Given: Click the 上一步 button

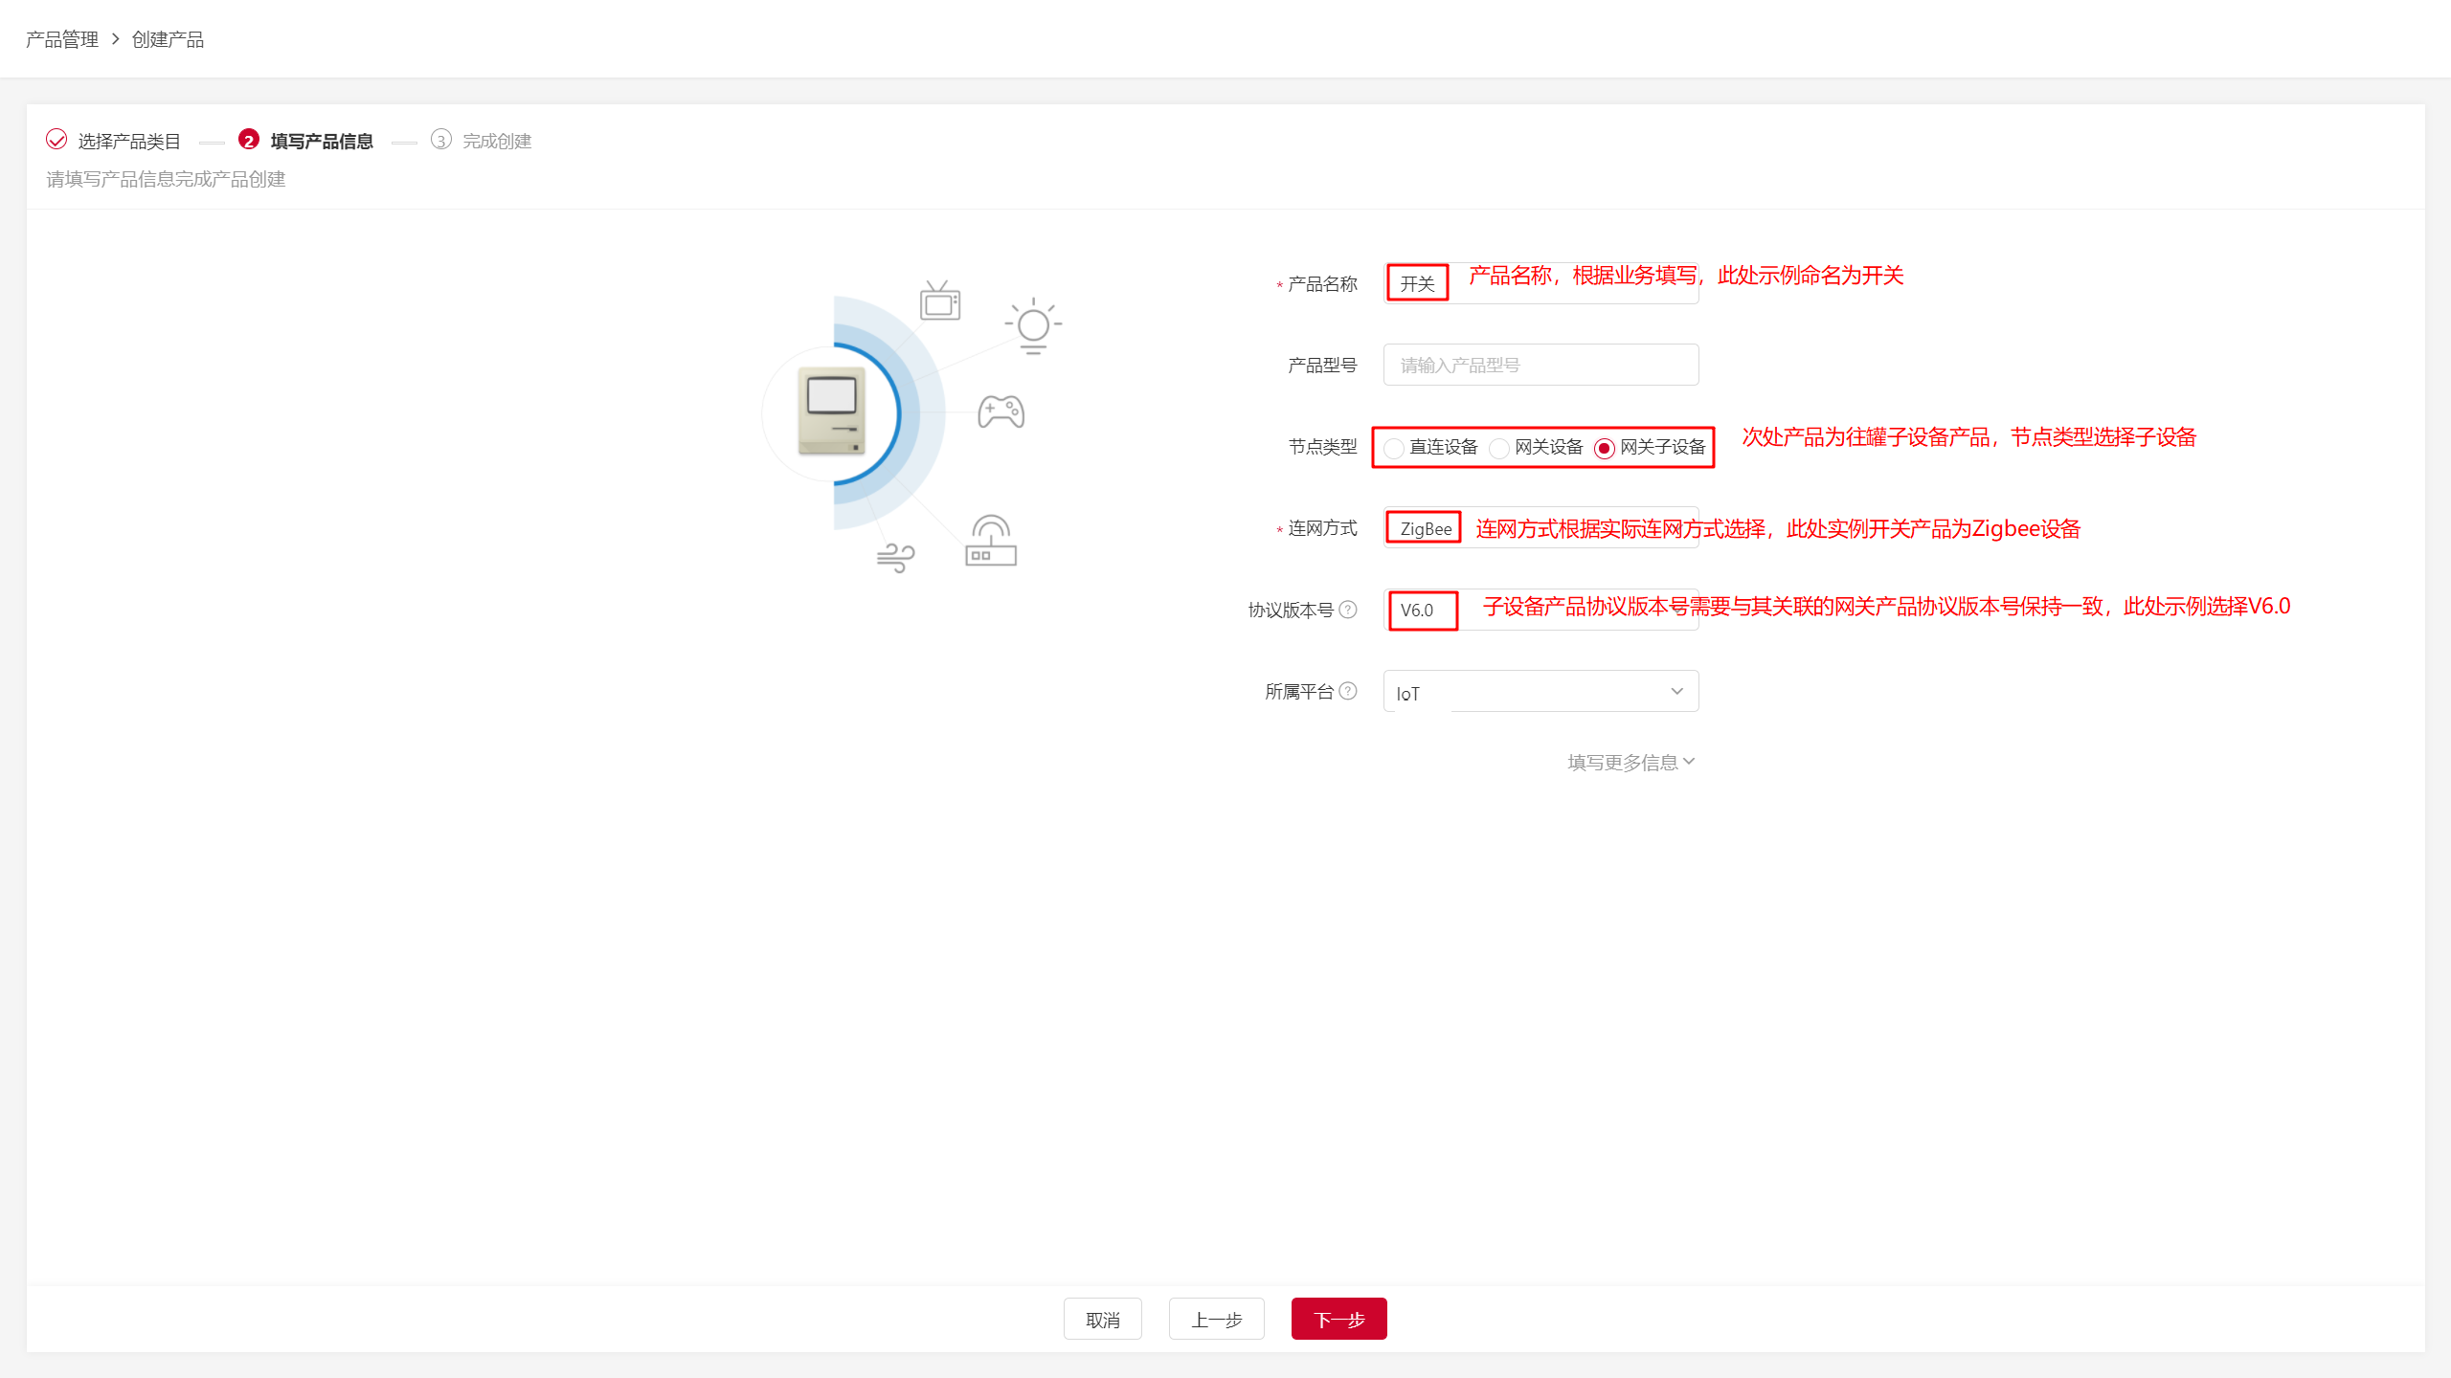Looking at the screenshot, I should click(x=1216, y=1320).
